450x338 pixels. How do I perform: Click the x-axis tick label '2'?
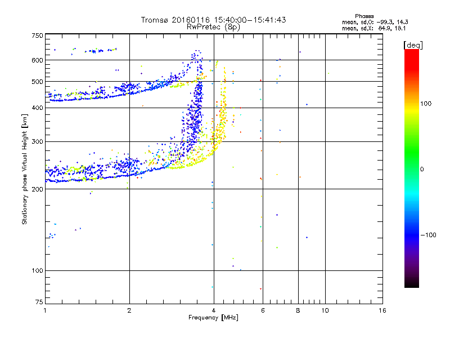click(x=129, y=310)
